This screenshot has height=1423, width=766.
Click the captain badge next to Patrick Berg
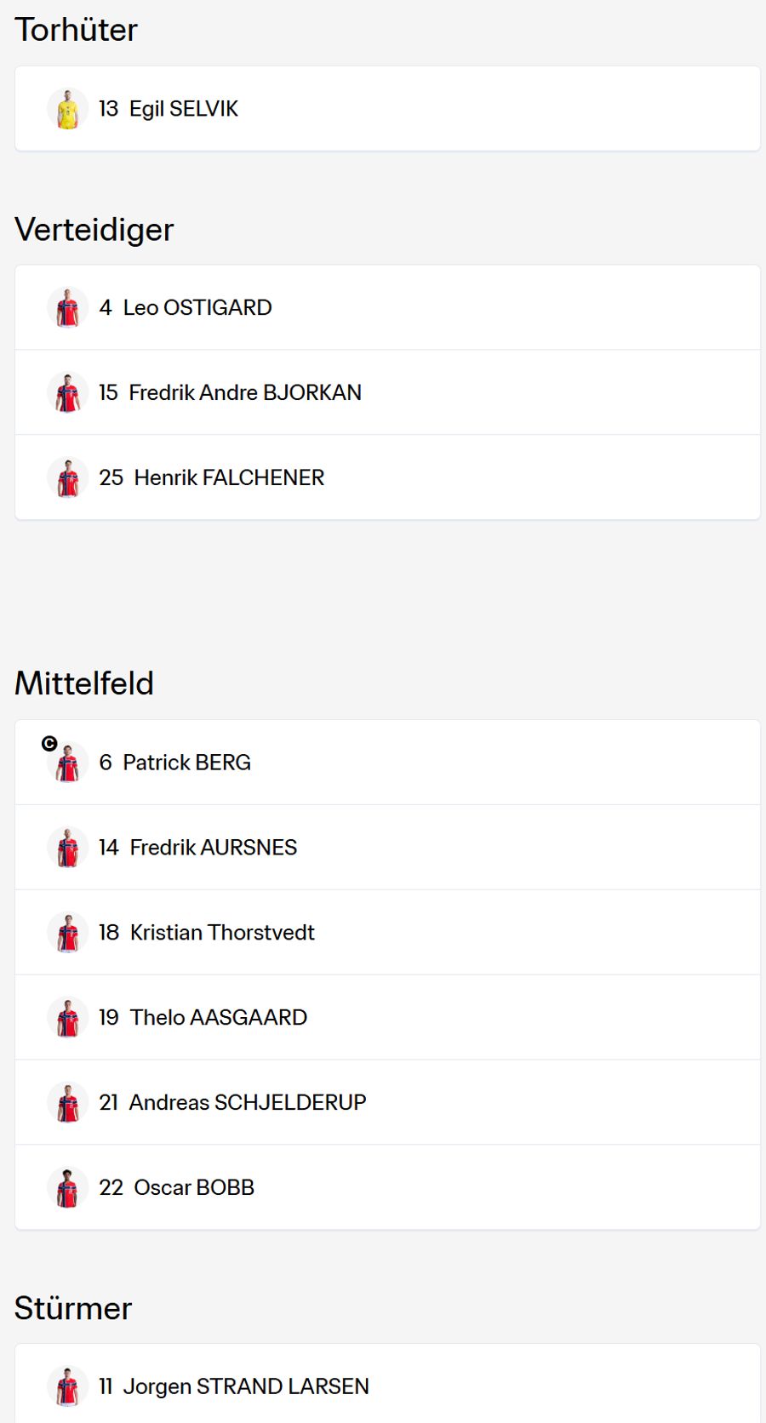pos(49,744)
